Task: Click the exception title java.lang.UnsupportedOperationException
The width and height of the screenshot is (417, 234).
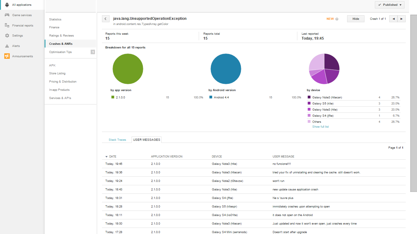Action: point(150,19)
